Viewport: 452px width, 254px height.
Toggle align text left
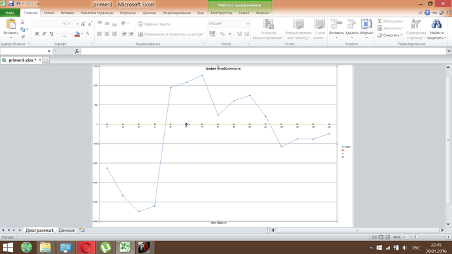(x=99, y=34)
